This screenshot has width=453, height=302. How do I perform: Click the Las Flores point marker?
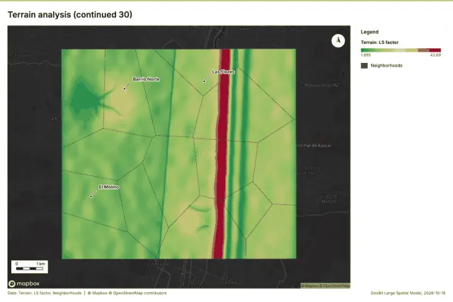pos(204,81)
